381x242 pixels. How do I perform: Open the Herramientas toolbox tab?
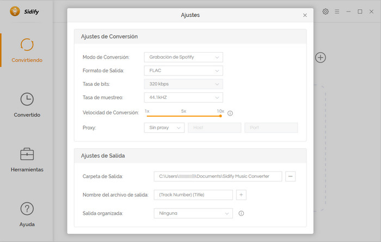27,160
